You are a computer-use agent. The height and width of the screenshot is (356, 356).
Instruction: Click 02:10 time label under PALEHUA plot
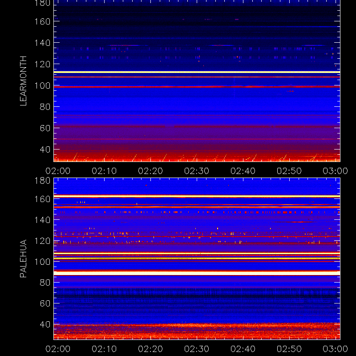click(104, 349)
